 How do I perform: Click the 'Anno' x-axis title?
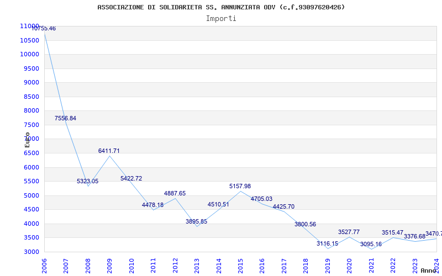click(429, 270)
